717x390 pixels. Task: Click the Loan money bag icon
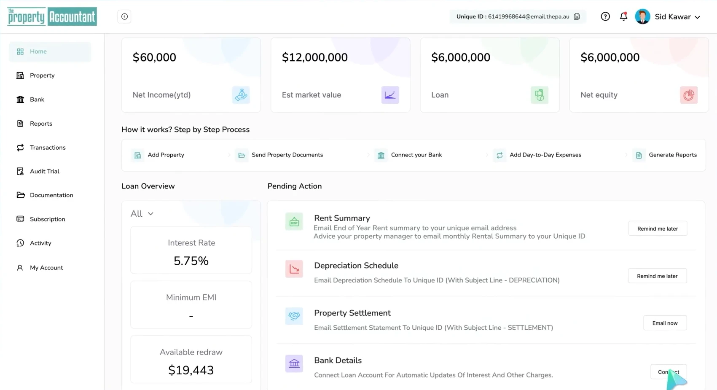click(540, 95)
